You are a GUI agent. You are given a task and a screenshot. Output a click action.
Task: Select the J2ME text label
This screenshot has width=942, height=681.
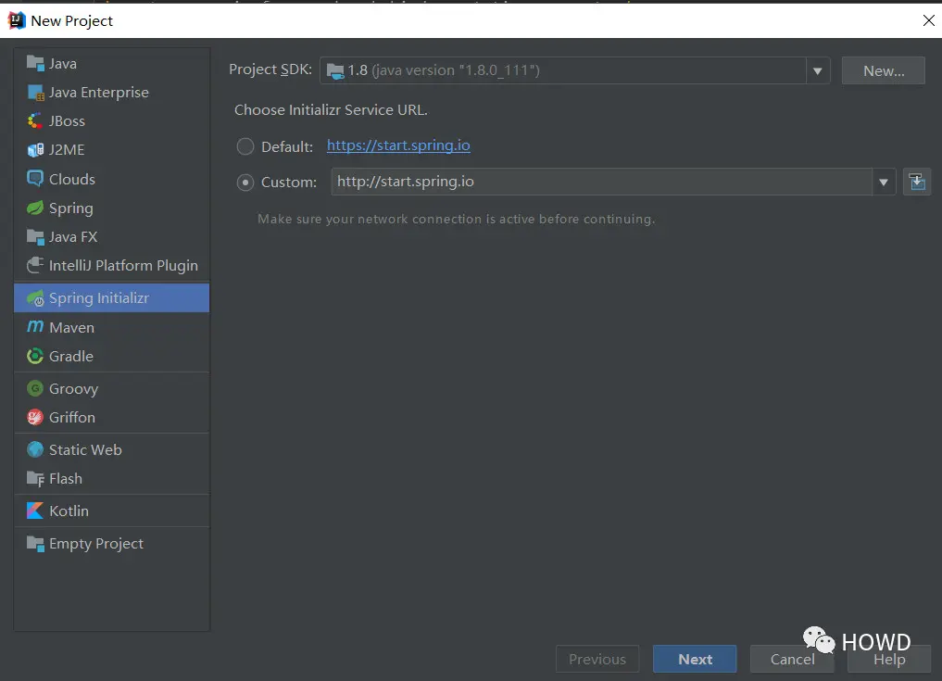click(x=67, y=150)
